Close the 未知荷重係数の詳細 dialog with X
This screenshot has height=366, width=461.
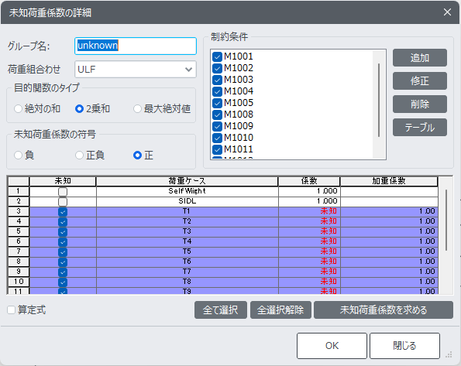click(x=447, y=12)
